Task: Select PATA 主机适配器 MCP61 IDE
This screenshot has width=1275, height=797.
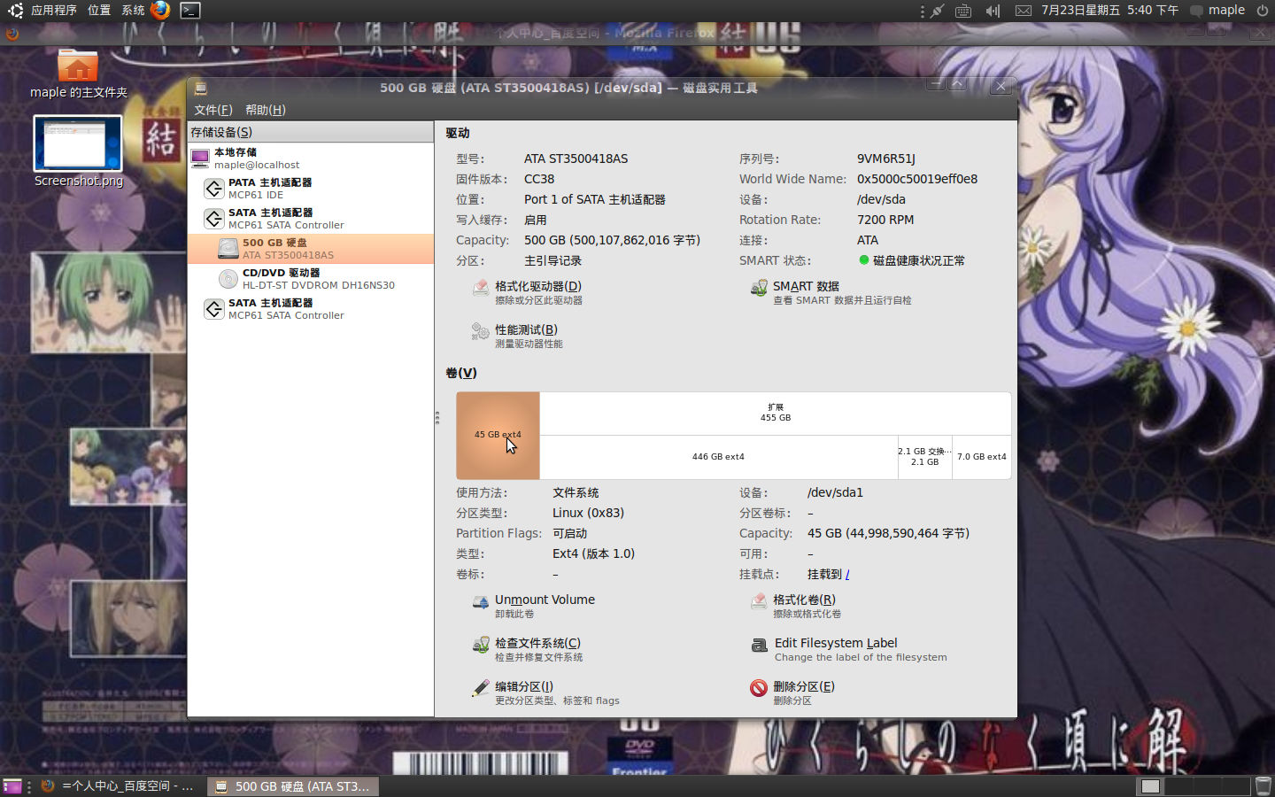Action: coord(311,189)
